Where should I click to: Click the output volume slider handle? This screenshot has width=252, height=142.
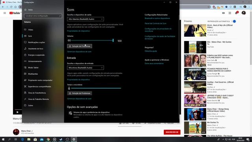[x=113, y=40]
